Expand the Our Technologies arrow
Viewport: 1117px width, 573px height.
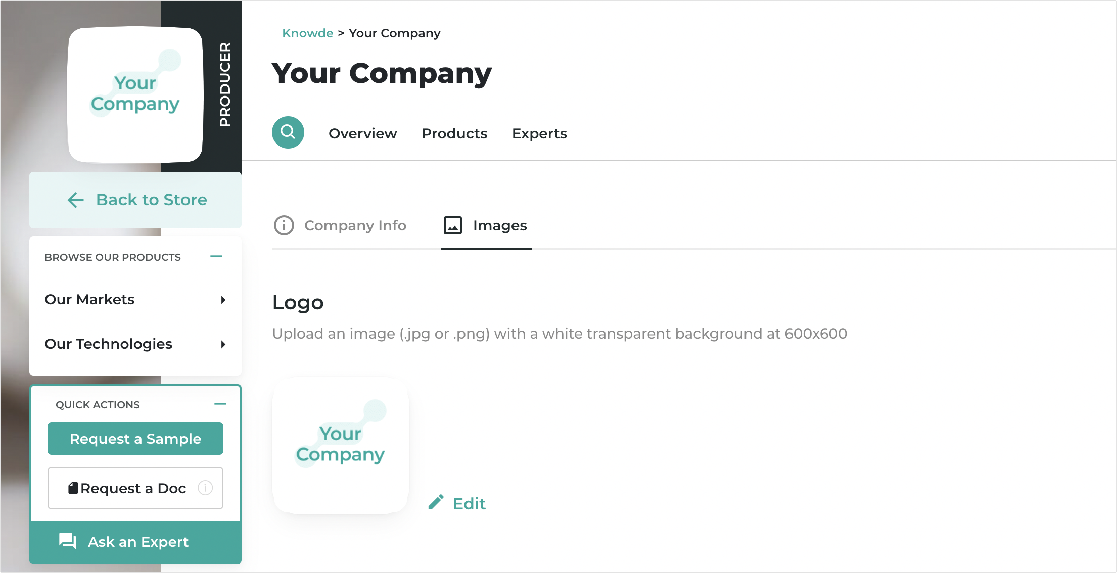223,344
